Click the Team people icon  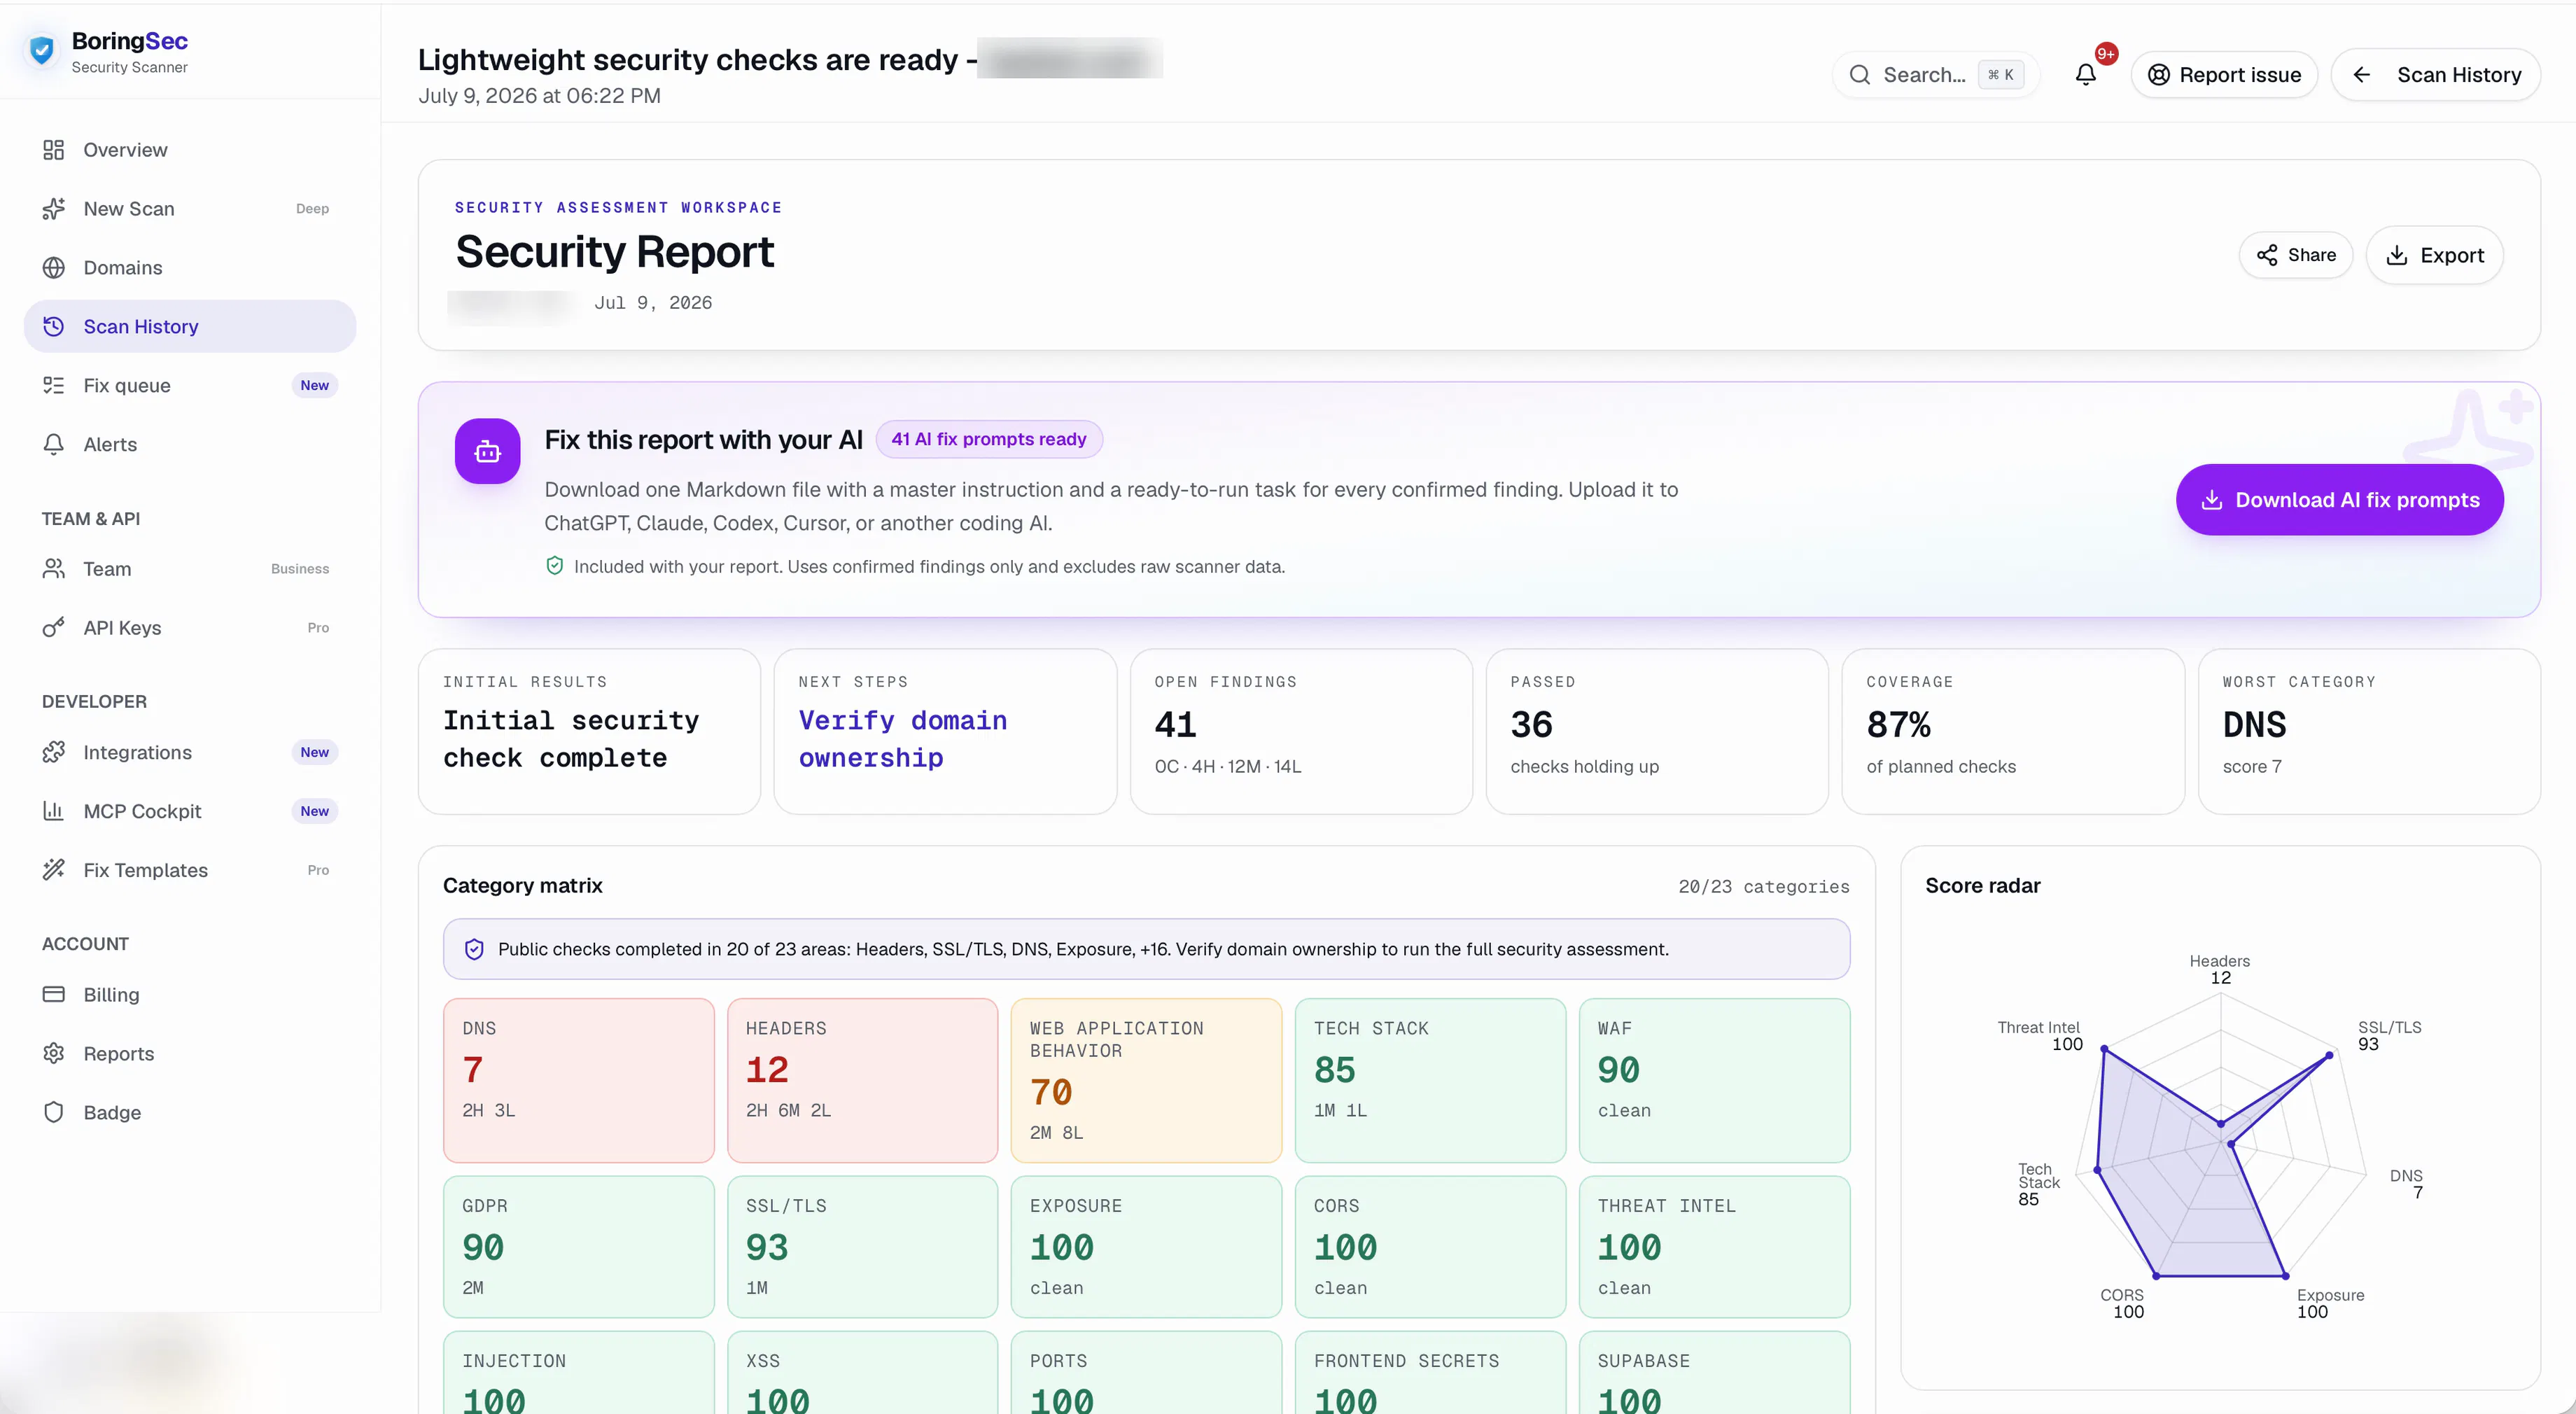pyautogui.click(x=54, y=569)
